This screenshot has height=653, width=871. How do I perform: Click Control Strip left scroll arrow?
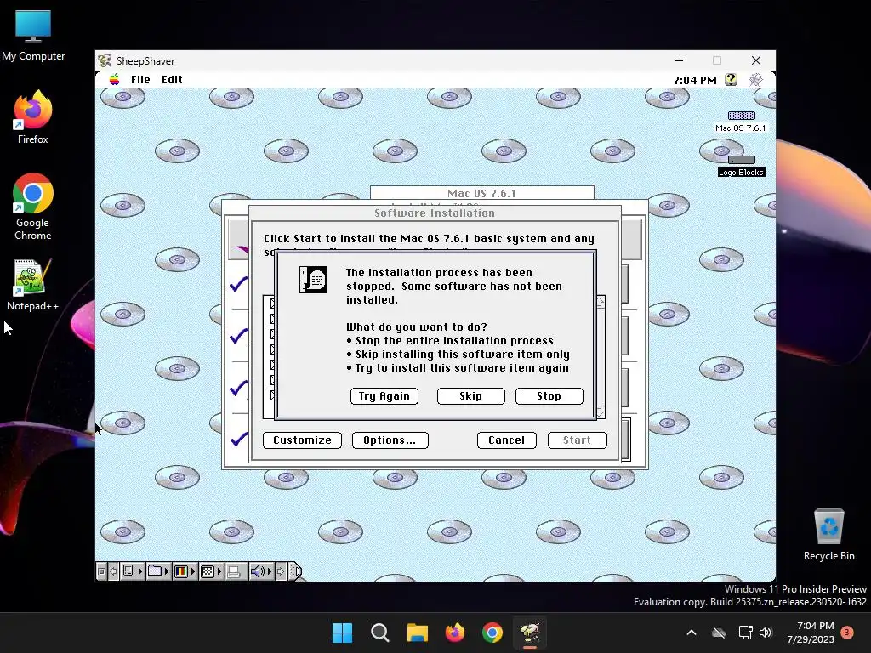[x=113, y=571]
